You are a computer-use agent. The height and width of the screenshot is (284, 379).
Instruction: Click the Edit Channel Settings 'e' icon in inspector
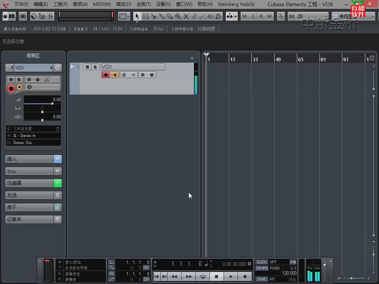(57, 67)
